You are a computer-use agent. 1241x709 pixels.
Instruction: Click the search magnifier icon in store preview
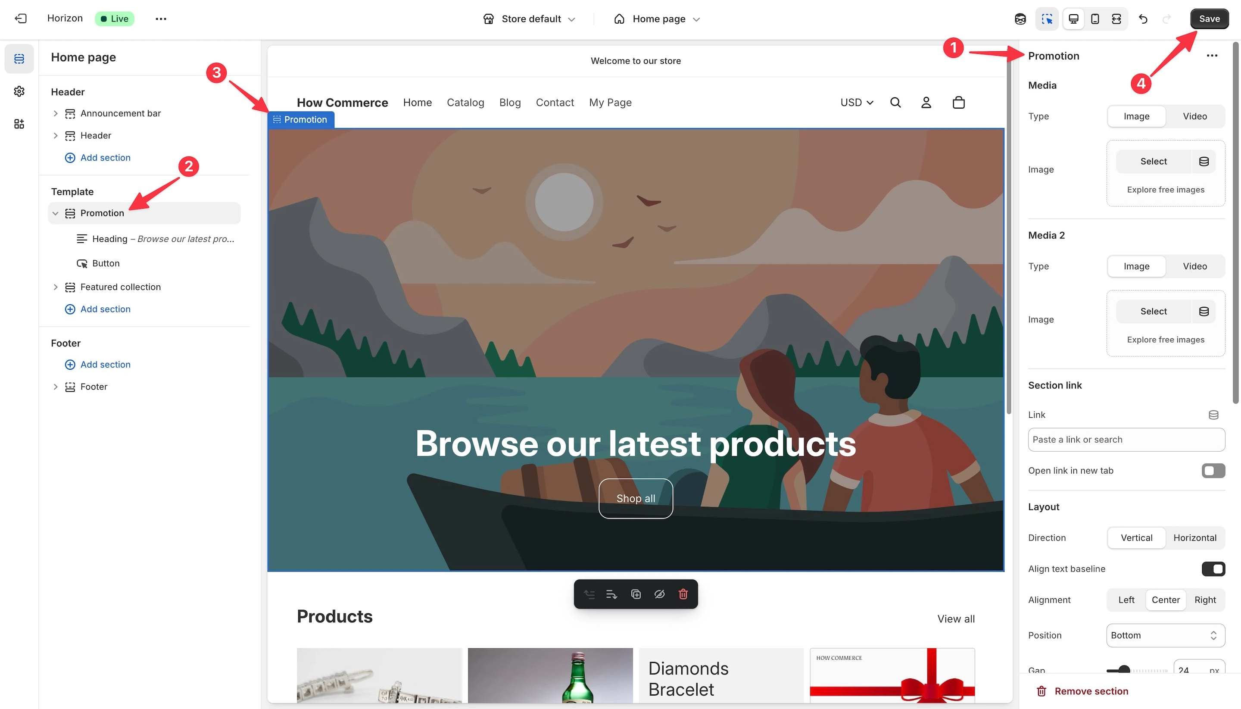(x=895, y=102)
